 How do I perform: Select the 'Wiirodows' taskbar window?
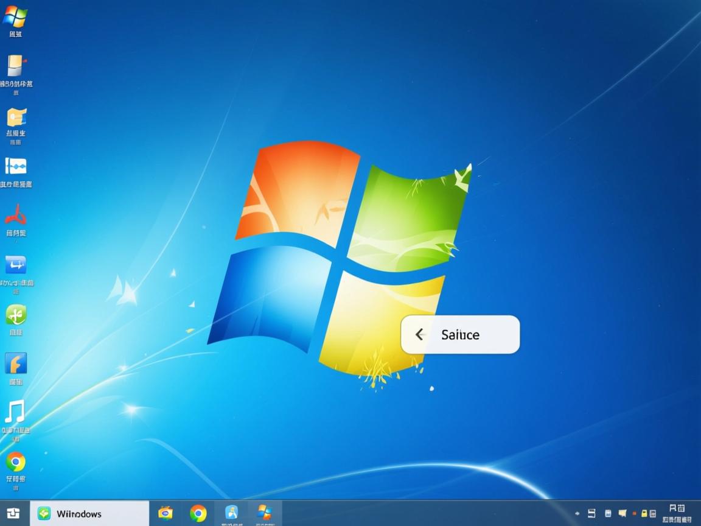click(x=88, y=513)
